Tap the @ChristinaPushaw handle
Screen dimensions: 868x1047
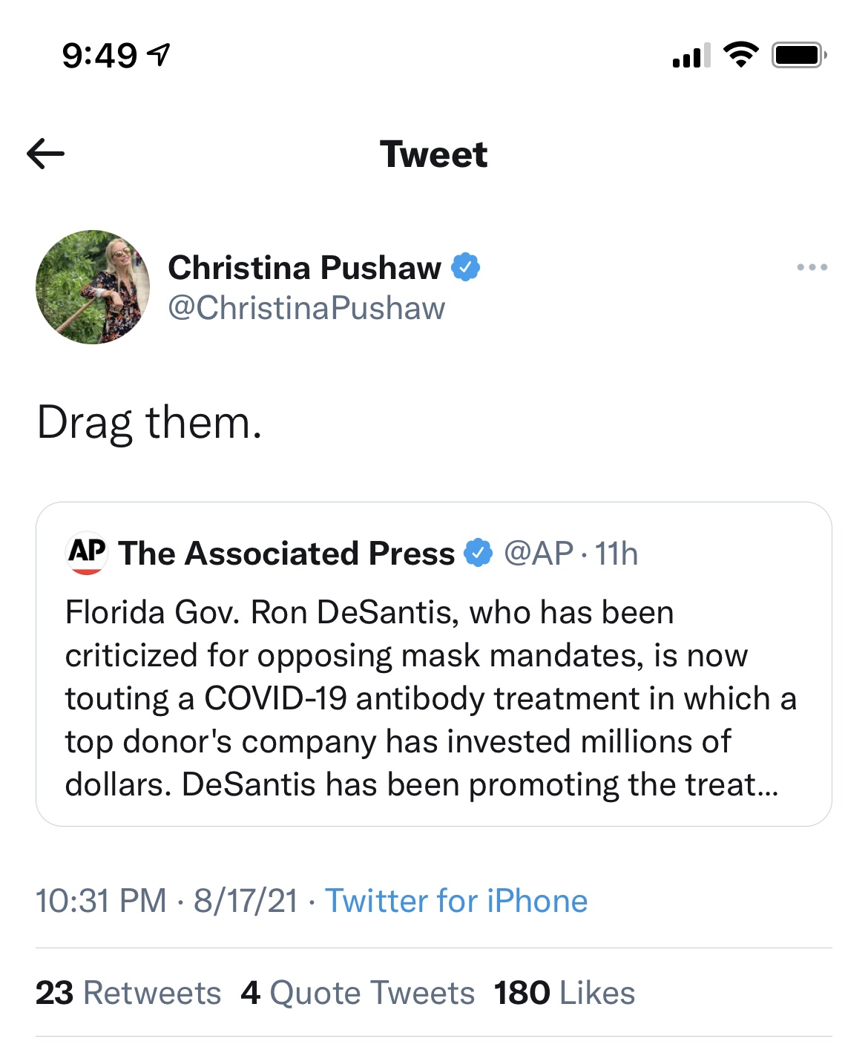coord(306,308)
